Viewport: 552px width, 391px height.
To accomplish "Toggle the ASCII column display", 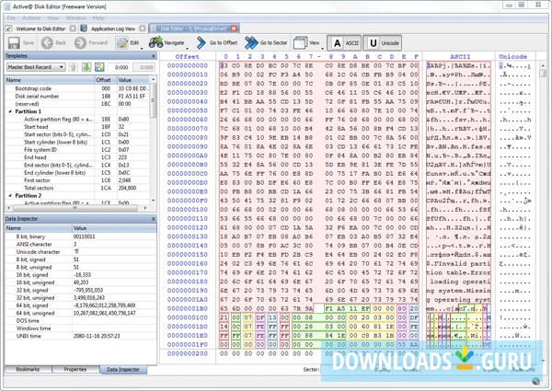I will pos(344,42).
